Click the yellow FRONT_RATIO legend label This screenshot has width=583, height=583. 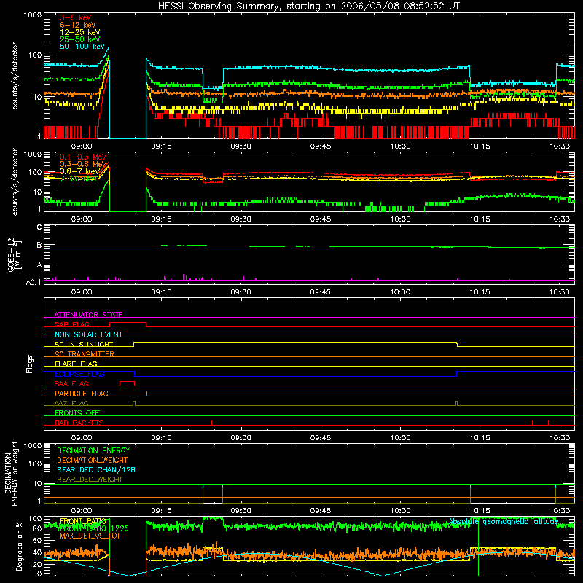82,521
